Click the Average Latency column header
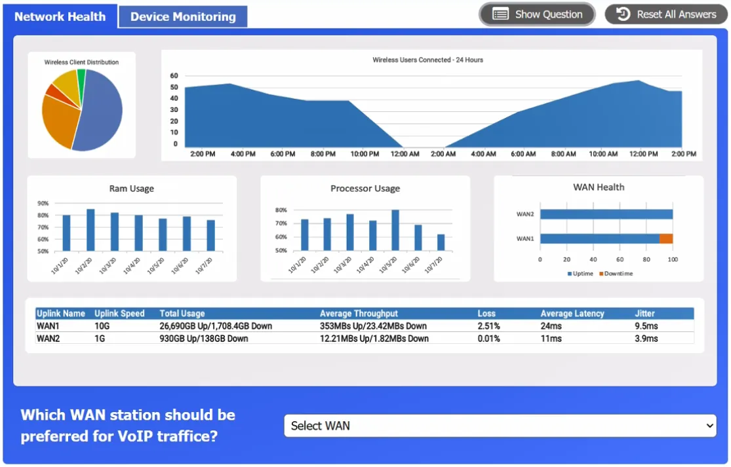The image size is (731, 467). [572, 313]
